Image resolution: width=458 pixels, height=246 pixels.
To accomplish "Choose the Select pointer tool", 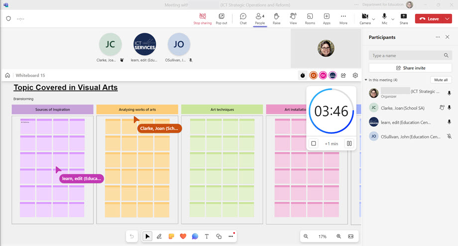I will pos(147,237).
